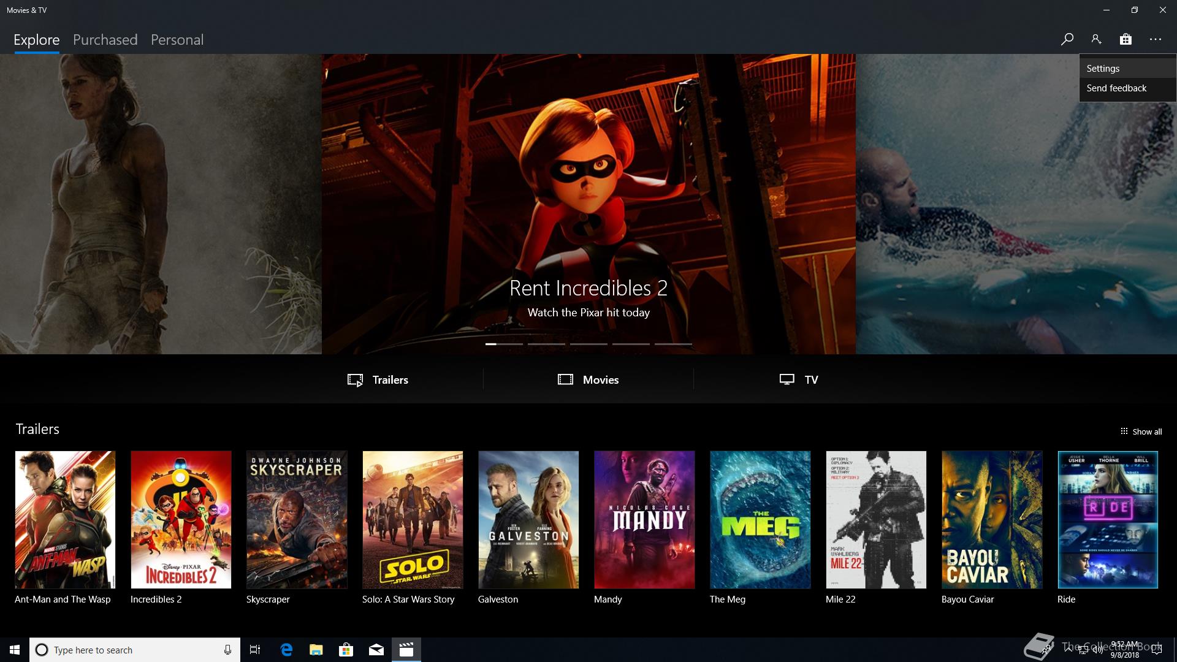Open the Movies category button
This screenshot has height=662, width=1177.
point(588,379)
